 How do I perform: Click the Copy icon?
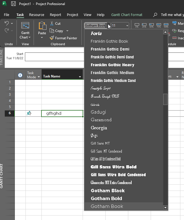[52, 31]
